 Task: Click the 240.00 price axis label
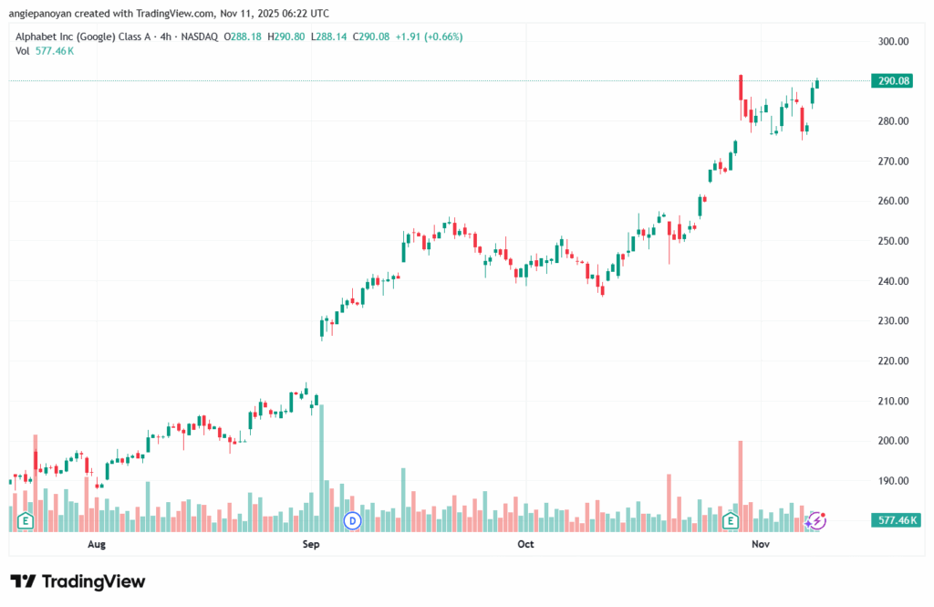pos(892,281)
